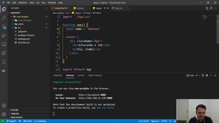Open changes for App.js

(x=207, y=8)
